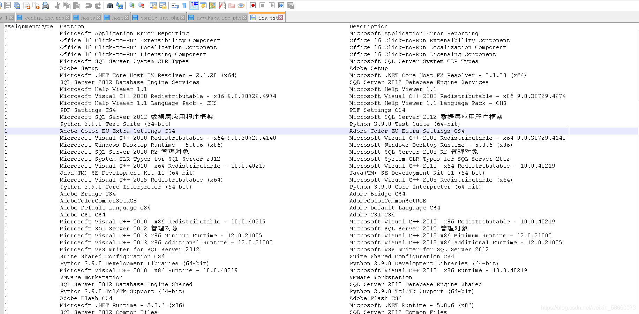Image resolution: width=639 pixels, height=314 pixels.
Task: Click Description 'Microsoft Application Error Reporting'
Action: (x=414, y=33)
